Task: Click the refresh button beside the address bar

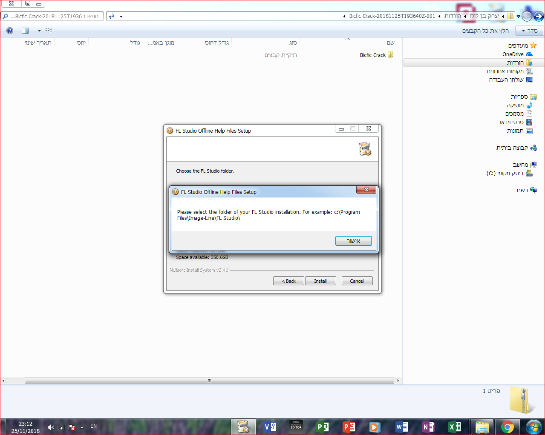Action: tap(111, 16)
